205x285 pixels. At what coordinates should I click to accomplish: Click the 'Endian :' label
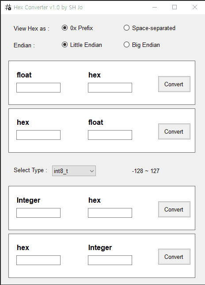point(24,45)
